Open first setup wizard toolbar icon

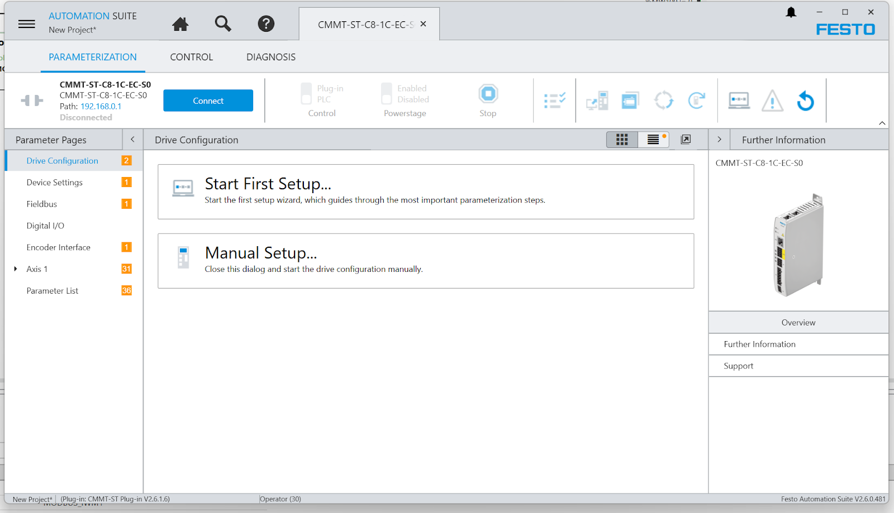tap(739, 100)
